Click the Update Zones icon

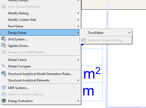coord(4,46)
